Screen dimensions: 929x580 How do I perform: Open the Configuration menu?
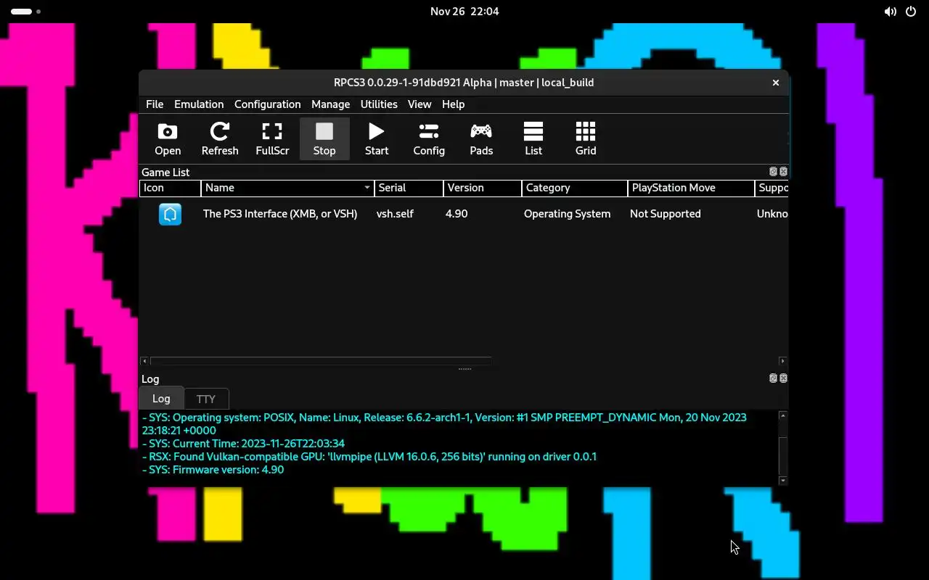[x=267, y=104]
